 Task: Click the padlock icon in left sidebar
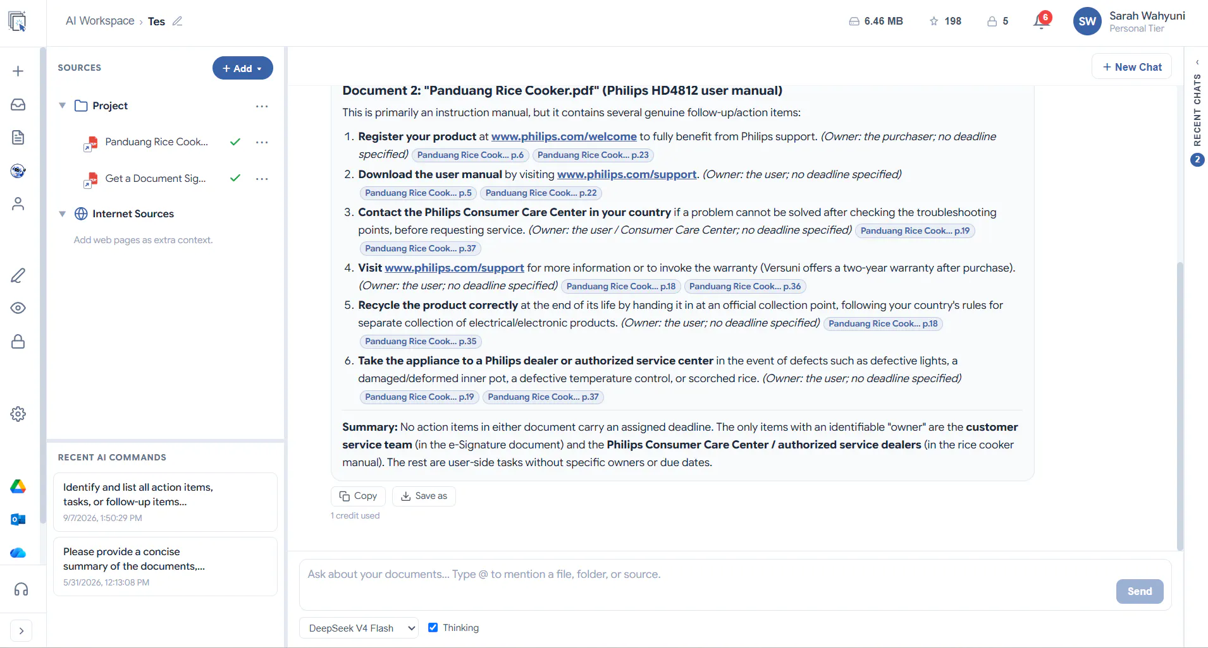[x=18, y=342]
